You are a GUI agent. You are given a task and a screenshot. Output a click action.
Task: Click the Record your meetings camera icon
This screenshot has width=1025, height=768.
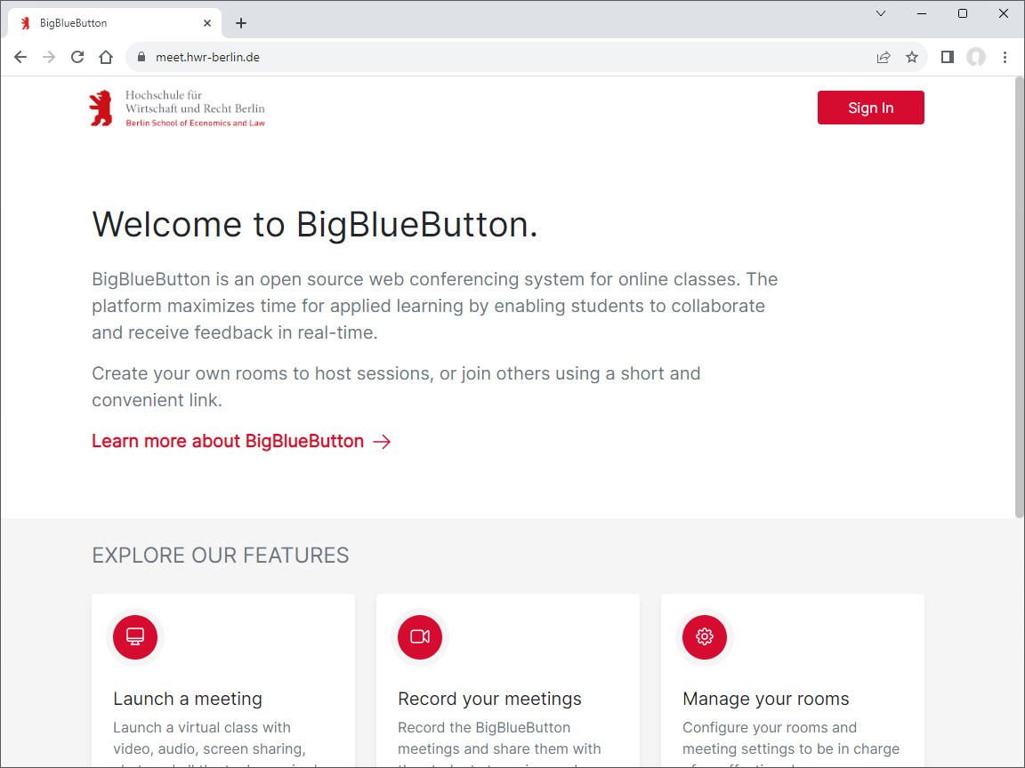419,636
